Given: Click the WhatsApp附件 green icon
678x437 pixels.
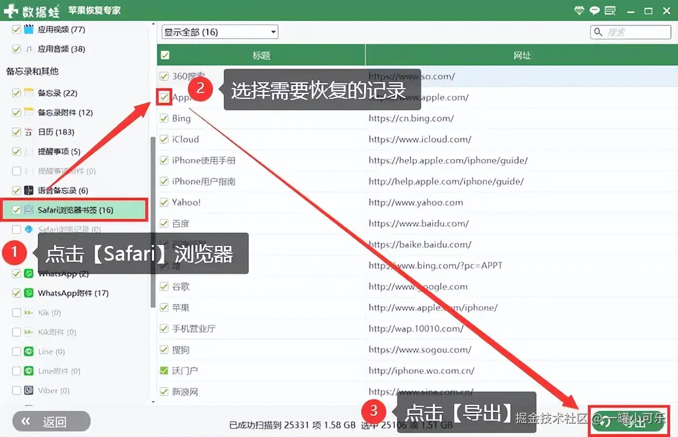Looking at the screenshot, I should pyautogui.click(x=29, y=293).
